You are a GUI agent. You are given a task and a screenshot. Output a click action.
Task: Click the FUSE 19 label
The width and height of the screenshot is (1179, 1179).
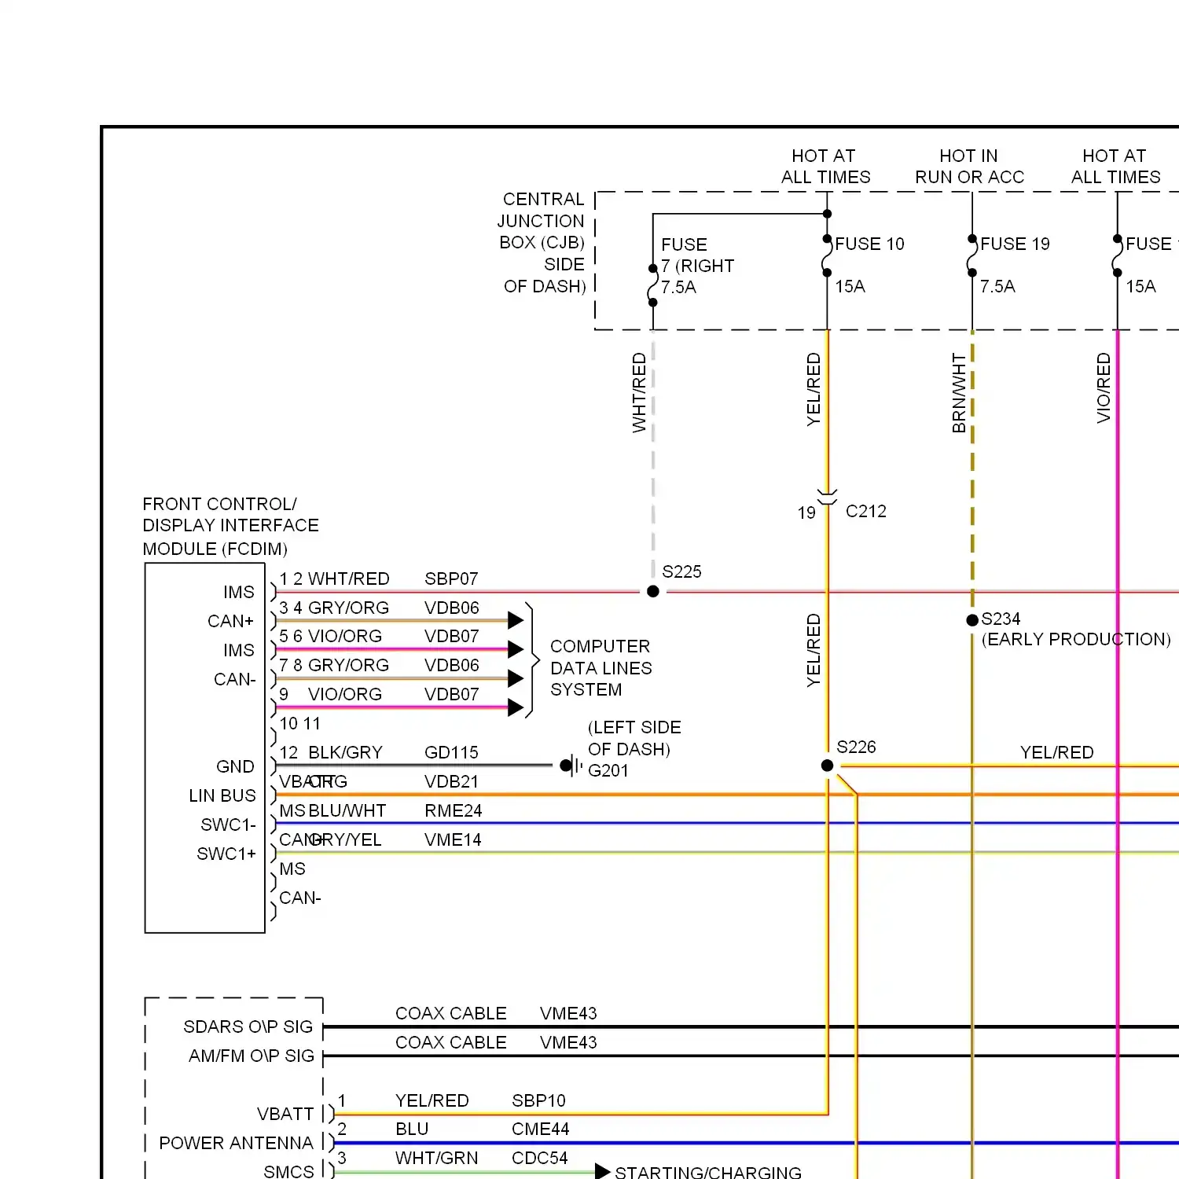tap(1015, 244)
